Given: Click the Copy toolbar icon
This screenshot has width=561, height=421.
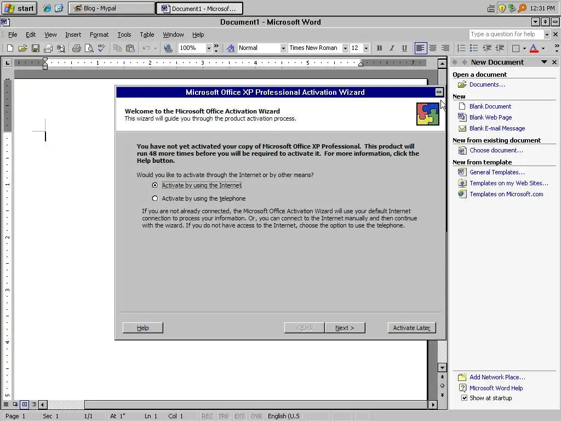Looking at the screenshot, I should (117, 48).
